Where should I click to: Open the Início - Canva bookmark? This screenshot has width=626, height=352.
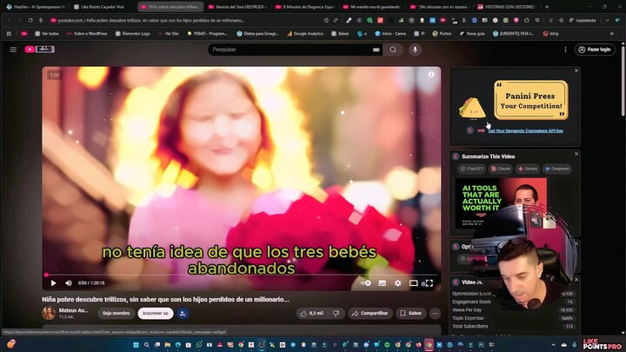(390, 34)
